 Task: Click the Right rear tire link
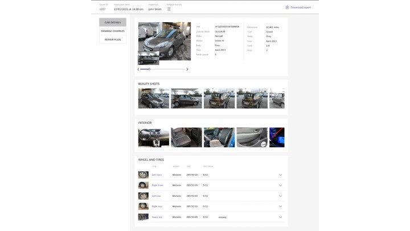click(157, 206)
